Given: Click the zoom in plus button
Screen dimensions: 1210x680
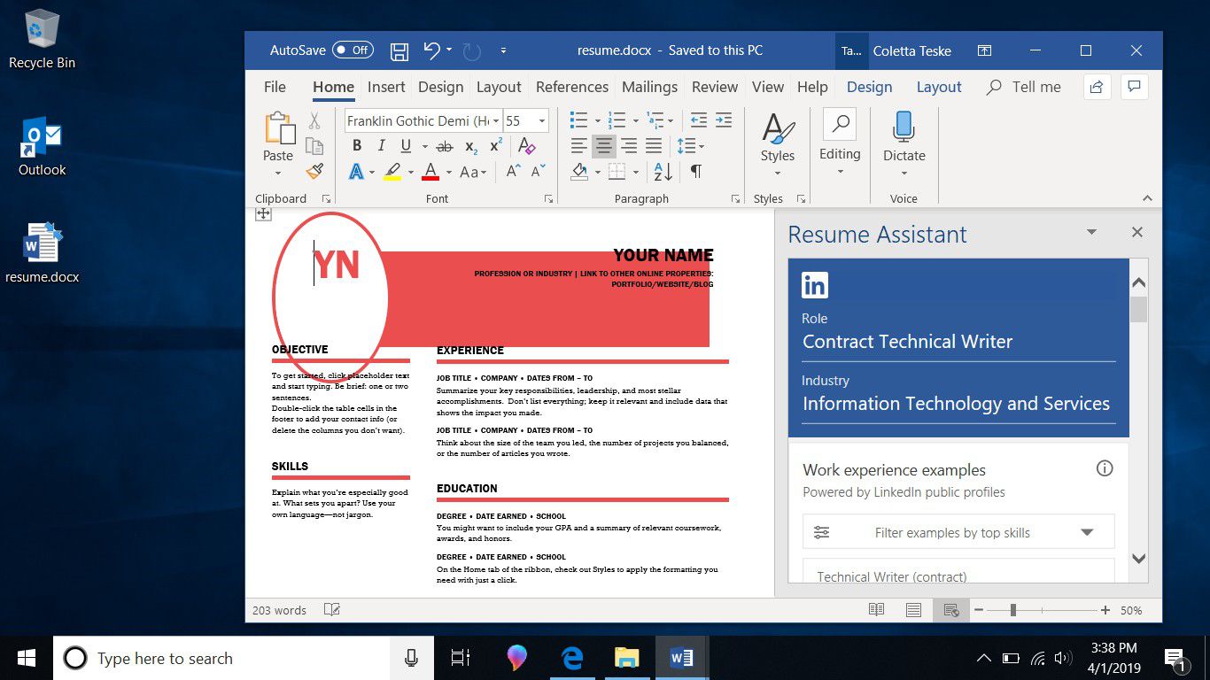Looking at the screenshot, I should (x=1105, y=610).
